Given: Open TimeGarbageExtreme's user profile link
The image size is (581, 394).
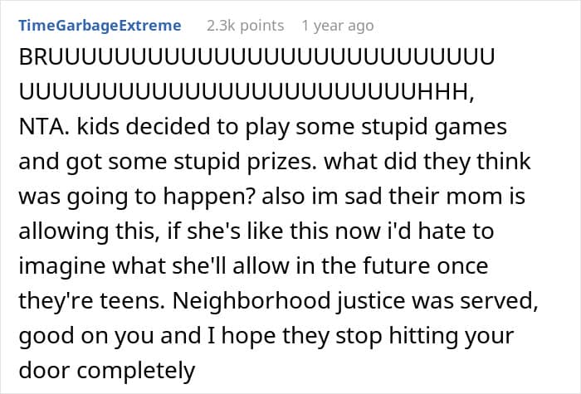Looking at the screenshot, I should (100, 26).
